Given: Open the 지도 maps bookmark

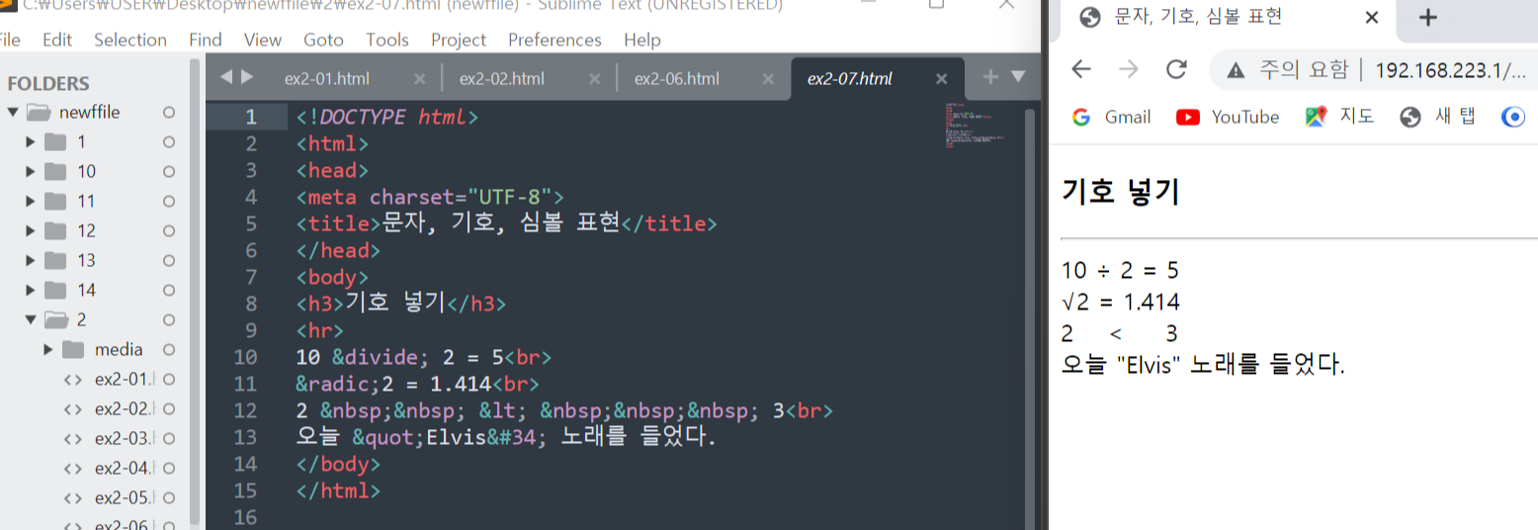Looking at the screenshot, I should click(1339, 117).
